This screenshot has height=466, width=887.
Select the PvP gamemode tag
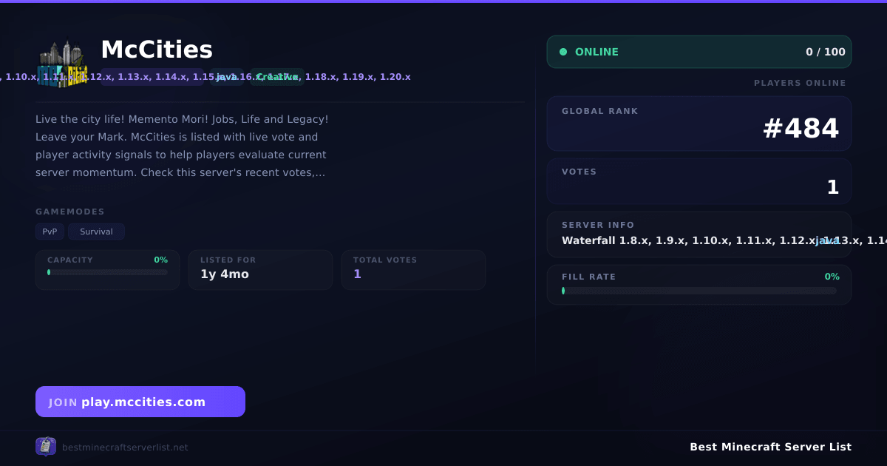(x=50, y=232)
